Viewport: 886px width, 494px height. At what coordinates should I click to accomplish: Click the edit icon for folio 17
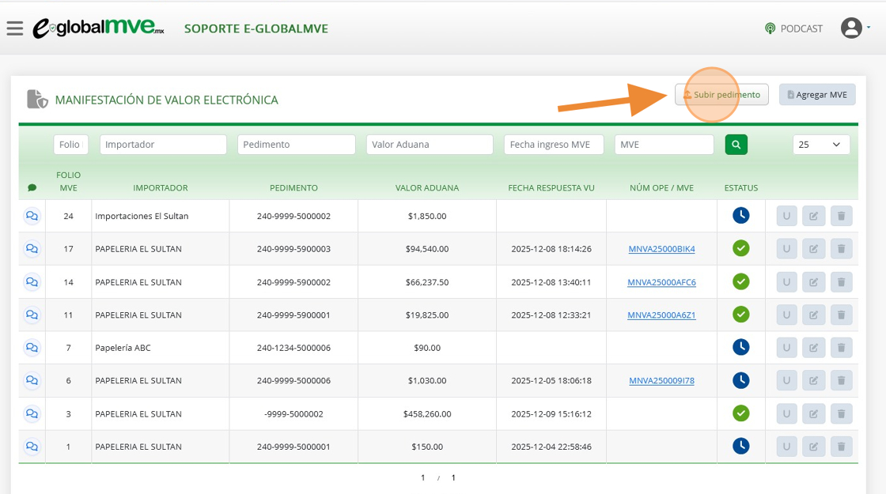[814, 248]
